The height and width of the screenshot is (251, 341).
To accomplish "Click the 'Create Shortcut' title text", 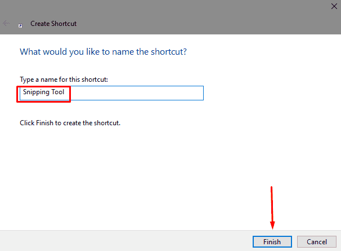I will pyautogui.click(x=53, y=24).
